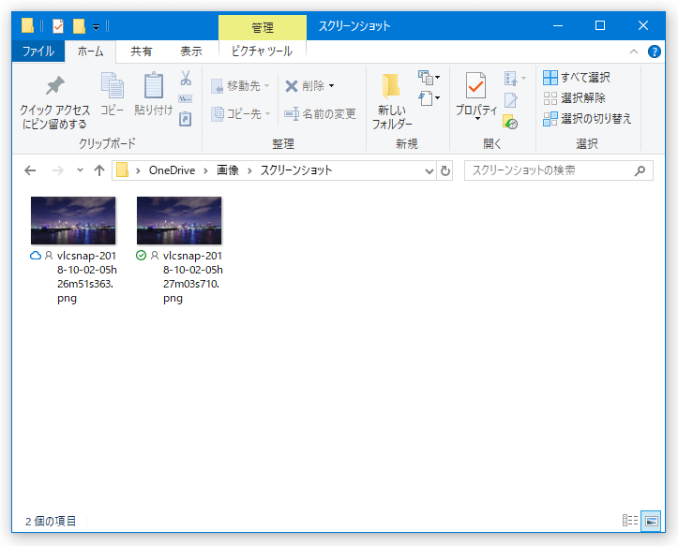
Task: Open the Picture Tools (ピクチャ ツール) tab
Action: click(262, 52)
